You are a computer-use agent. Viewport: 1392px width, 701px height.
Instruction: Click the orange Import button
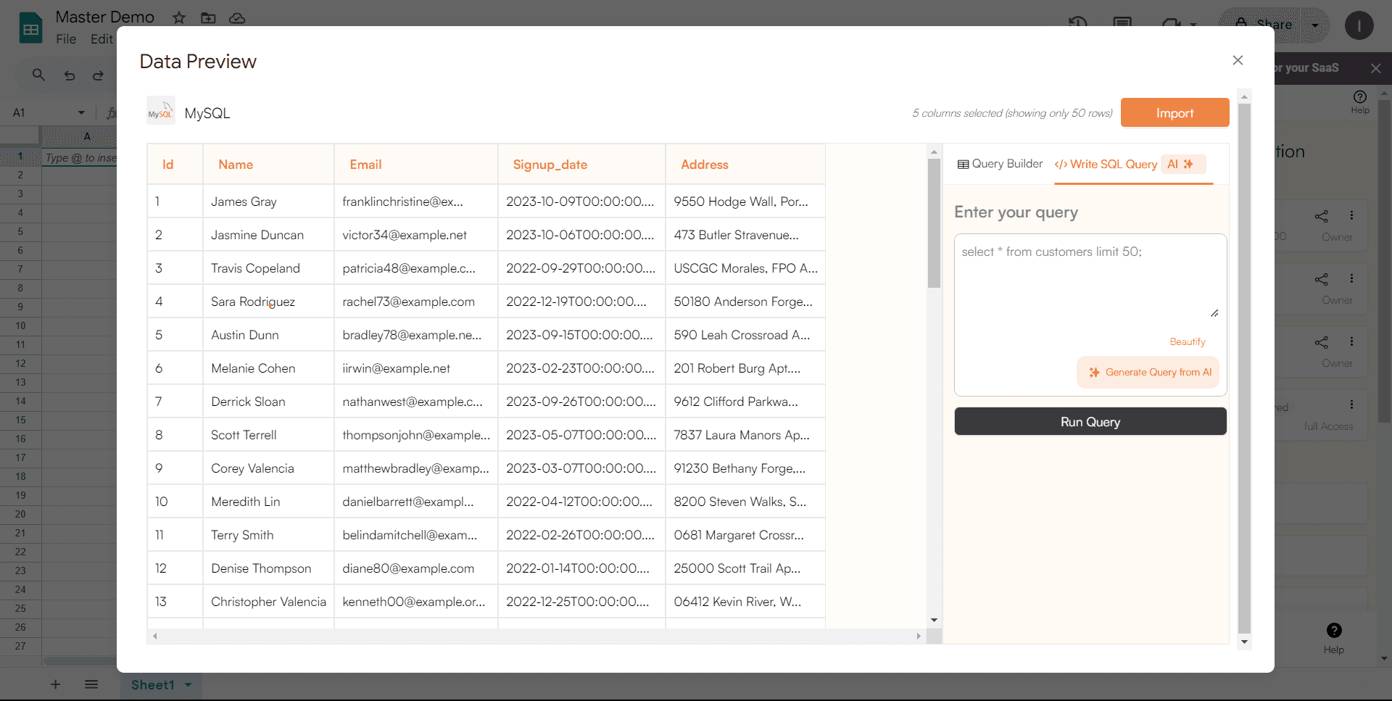(x=1174, y=112)
